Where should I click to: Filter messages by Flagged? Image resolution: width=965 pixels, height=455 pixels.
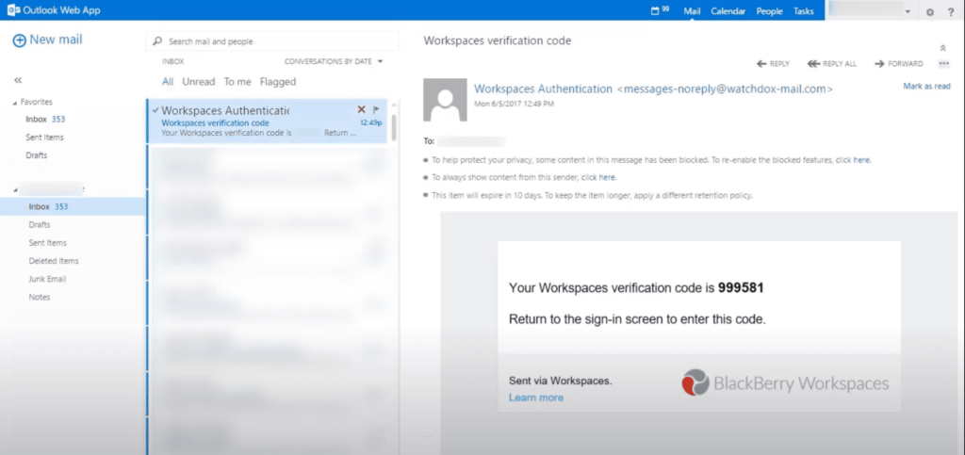click(278, 82)
